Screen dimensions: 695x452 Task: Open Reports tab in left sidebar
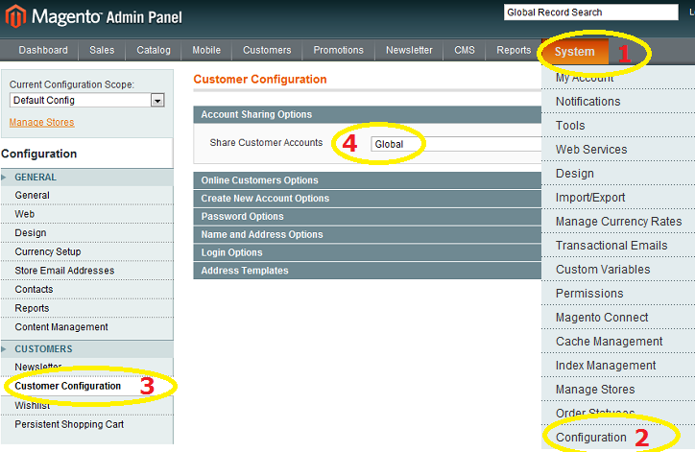click(x=86, y=308)
